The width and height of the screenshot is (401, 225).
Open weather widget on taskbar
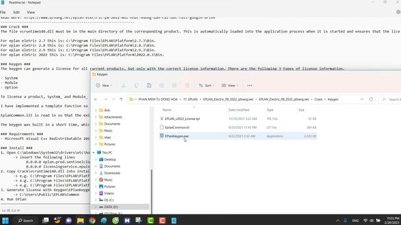coord(57,221)
